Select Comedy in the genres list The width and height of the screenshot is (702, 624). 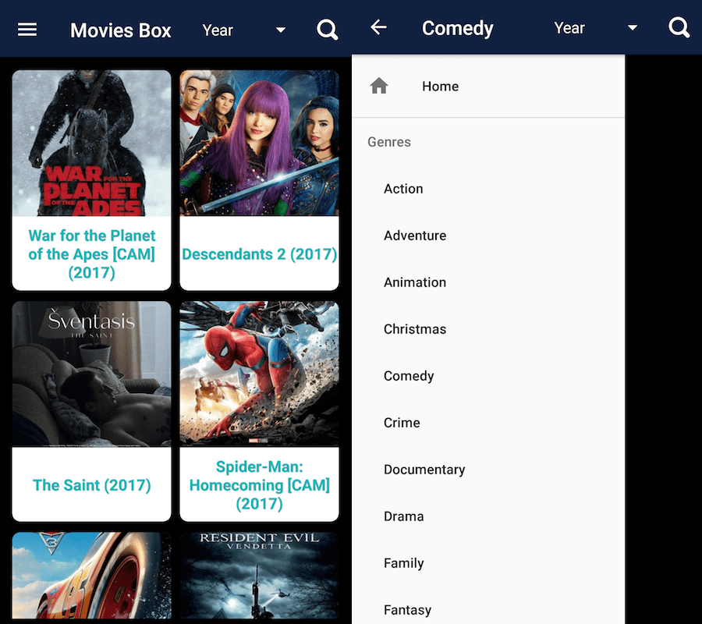tap(488, 376)
